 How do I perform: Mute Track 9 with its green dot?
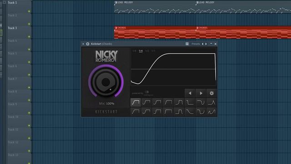(29, 113)
